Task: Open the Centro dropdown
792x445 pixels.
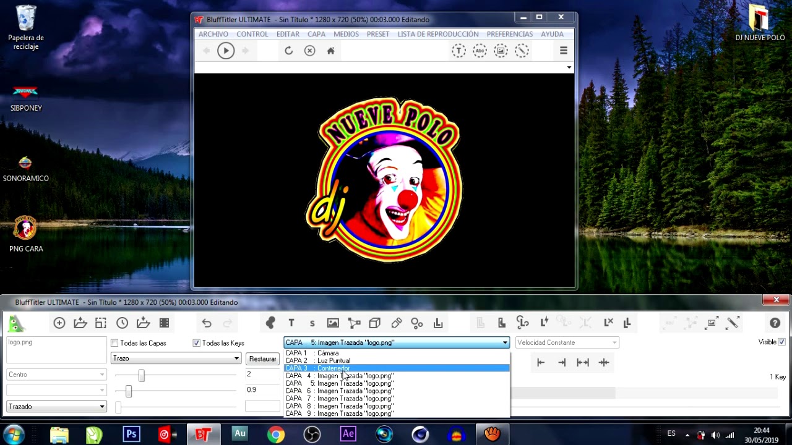Action: point(56,375)
